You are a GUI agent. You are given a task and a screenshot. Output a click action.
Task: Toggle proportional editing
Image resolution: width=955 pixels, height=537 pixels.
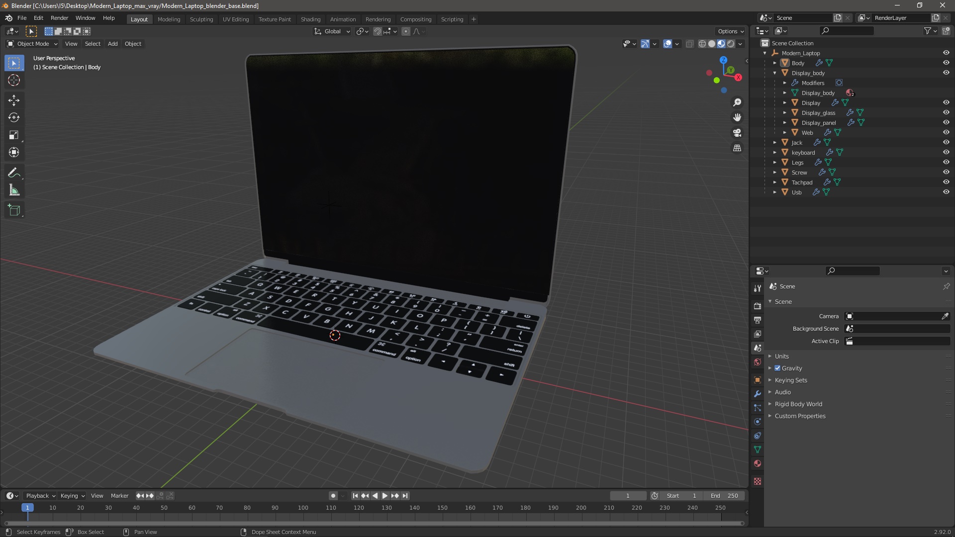coord(406,31)
